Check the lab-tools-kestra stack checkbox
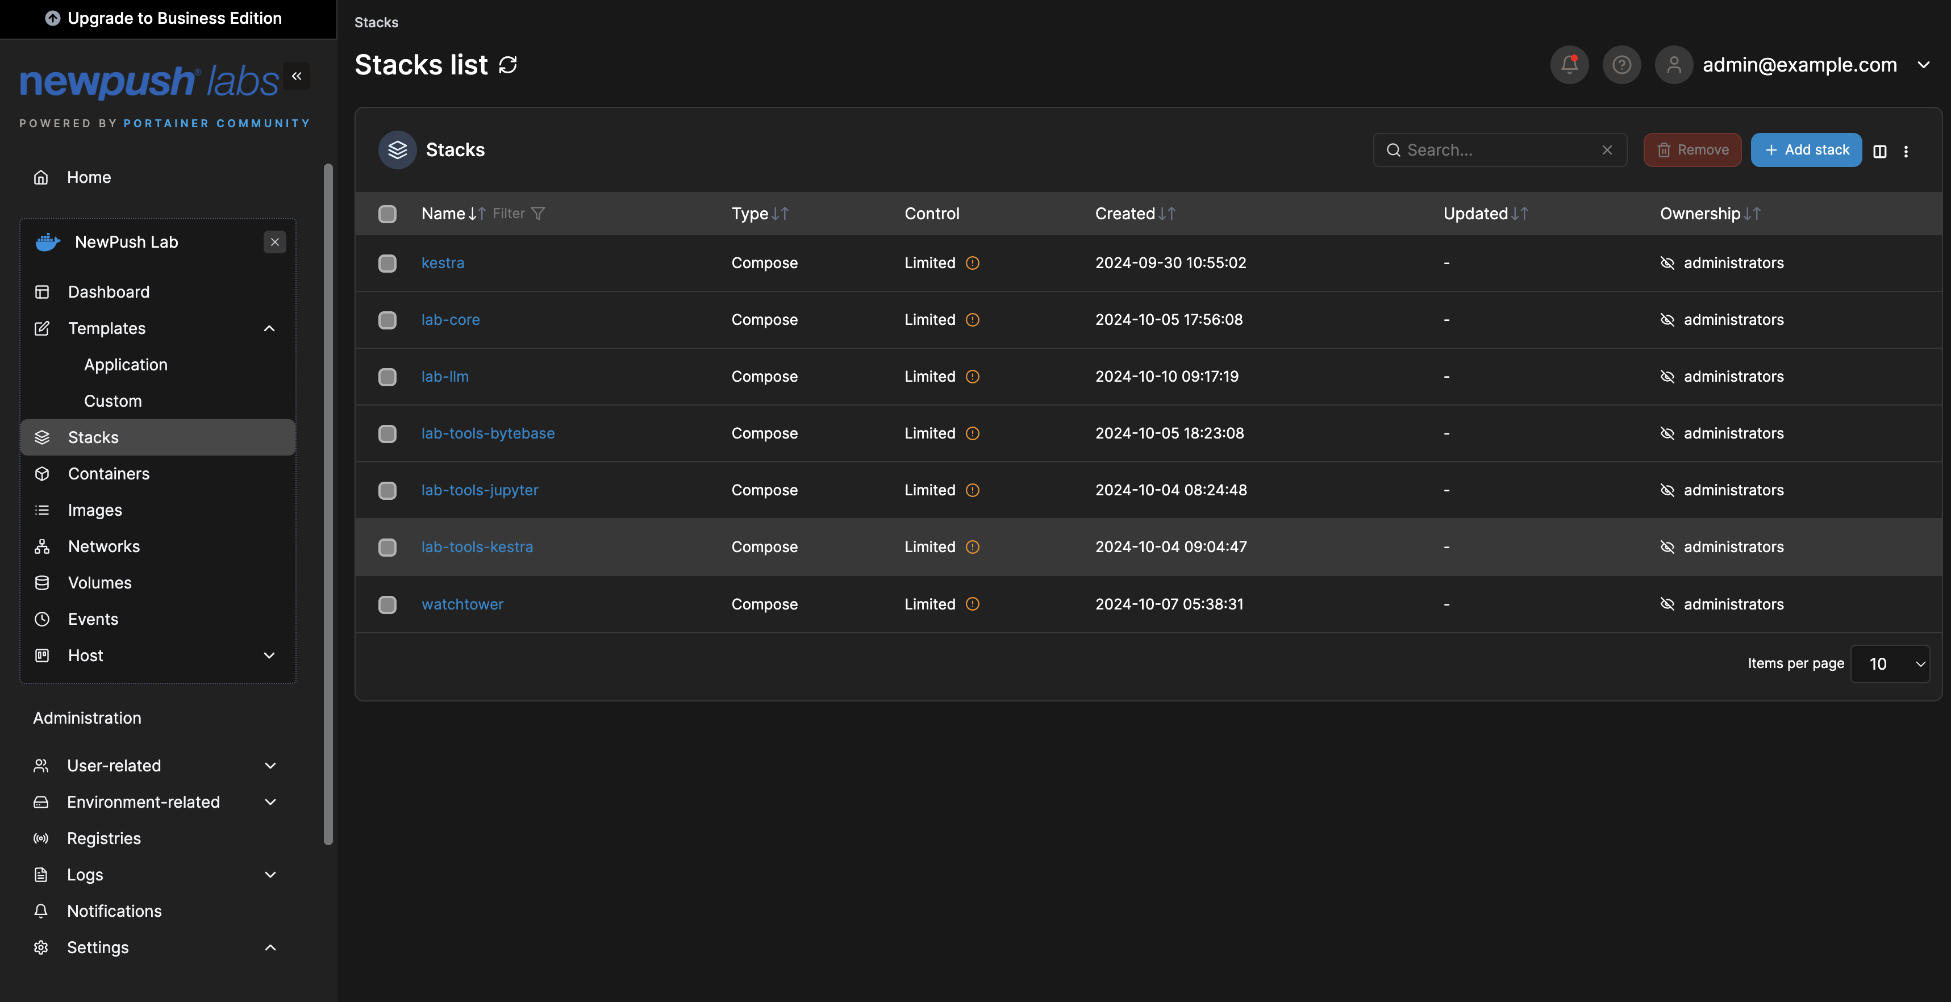1951x1002 pixels. pyautogui.click(x=387, y=547)
